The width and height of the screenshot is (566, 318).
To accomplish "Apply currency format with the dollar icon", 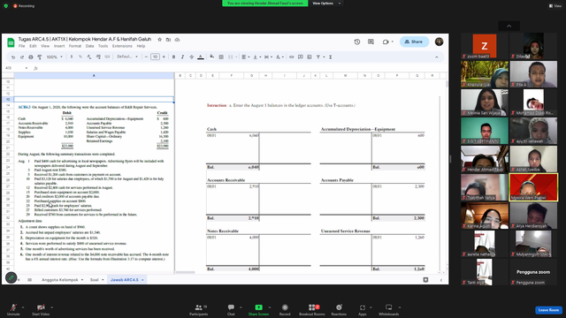I will 72,57.
